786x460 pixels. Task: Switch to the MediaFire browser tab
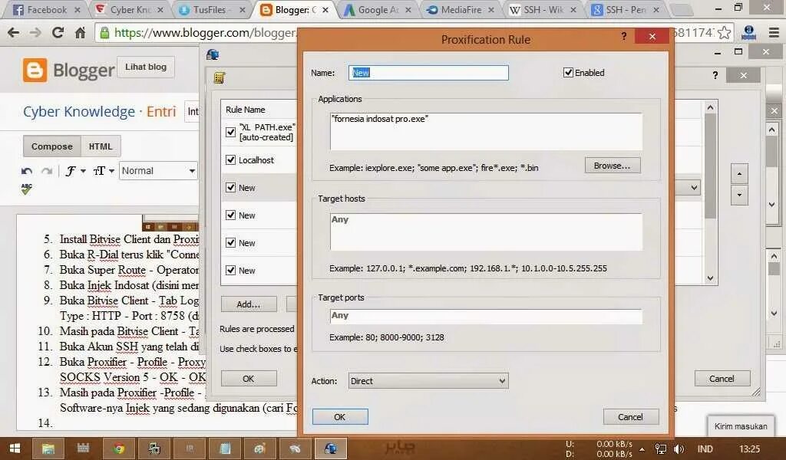tap(461, 9)
